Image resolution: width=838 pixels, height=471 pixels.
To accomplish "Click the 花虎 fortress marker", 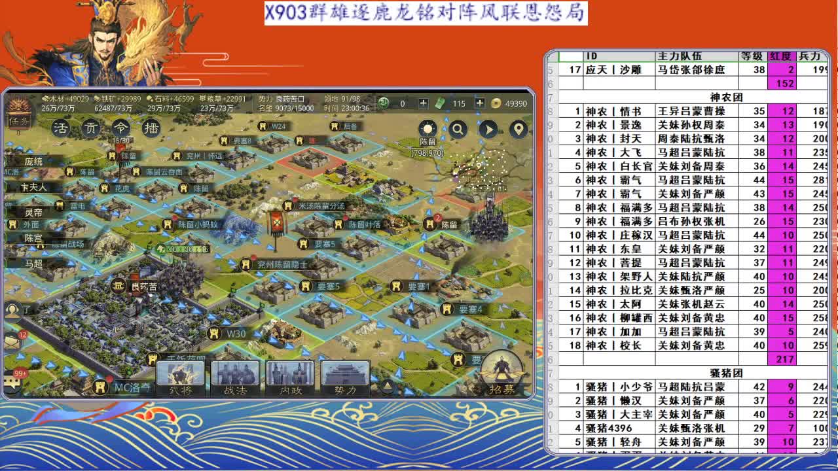I will point(116,188).
